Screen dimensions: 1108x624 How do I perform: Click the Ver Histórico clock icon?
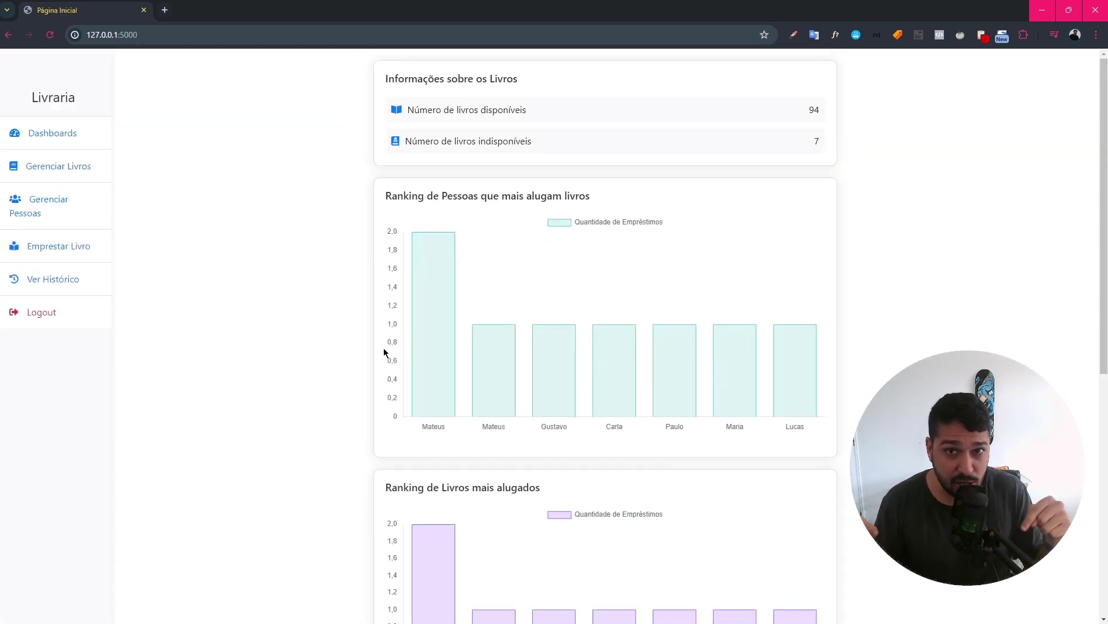point(14,280)
